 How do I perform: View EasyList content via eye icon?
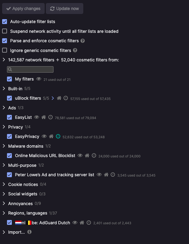point(36,117)
